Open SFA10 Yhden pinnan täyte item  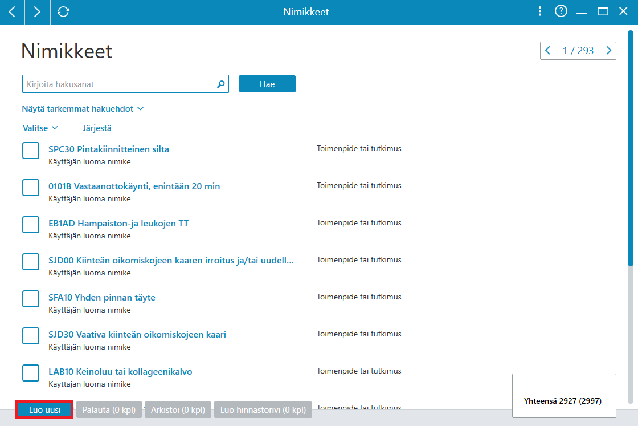point(102,297)
